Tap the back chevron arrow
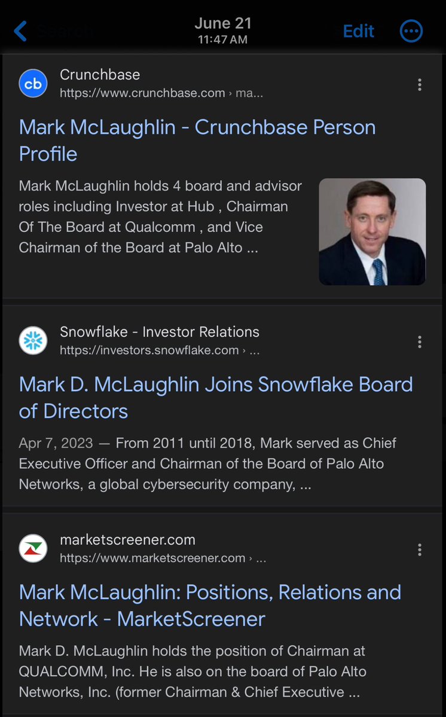446x717 pixels. click(20, 31)
